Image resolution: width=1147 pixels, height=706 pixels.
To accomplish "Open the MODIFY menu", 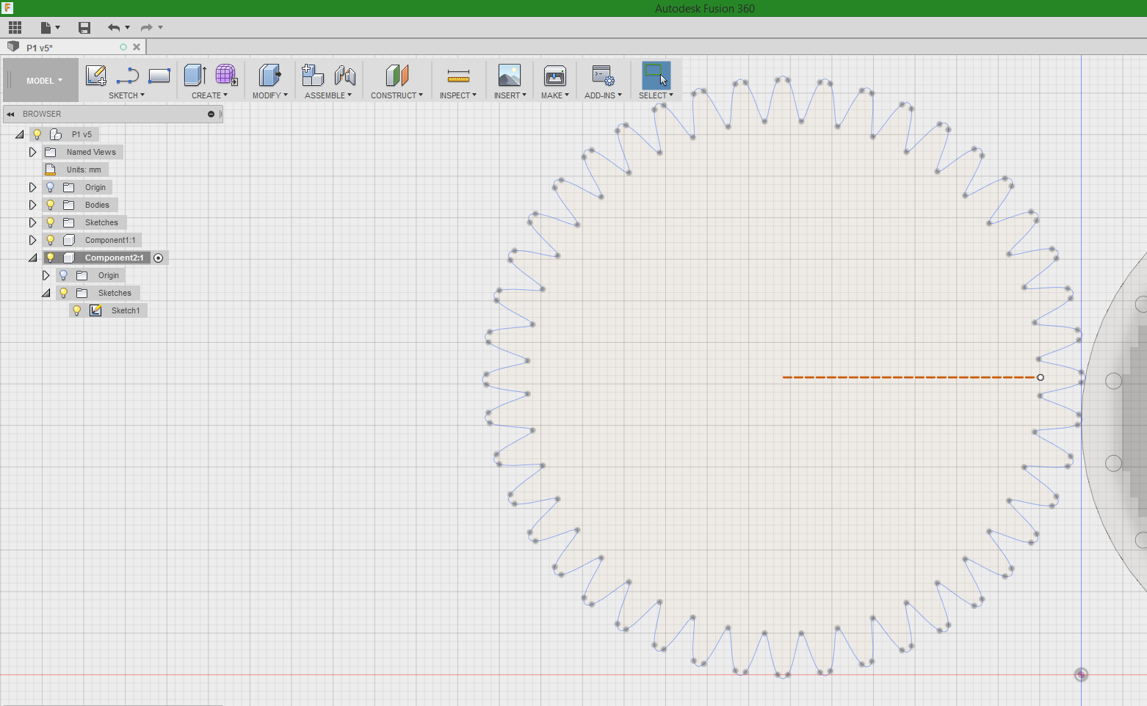I will [269, 95].
